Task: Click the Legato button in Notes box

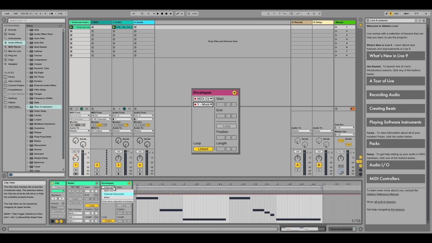Action: pyautogui.click(x=75, y=199)
